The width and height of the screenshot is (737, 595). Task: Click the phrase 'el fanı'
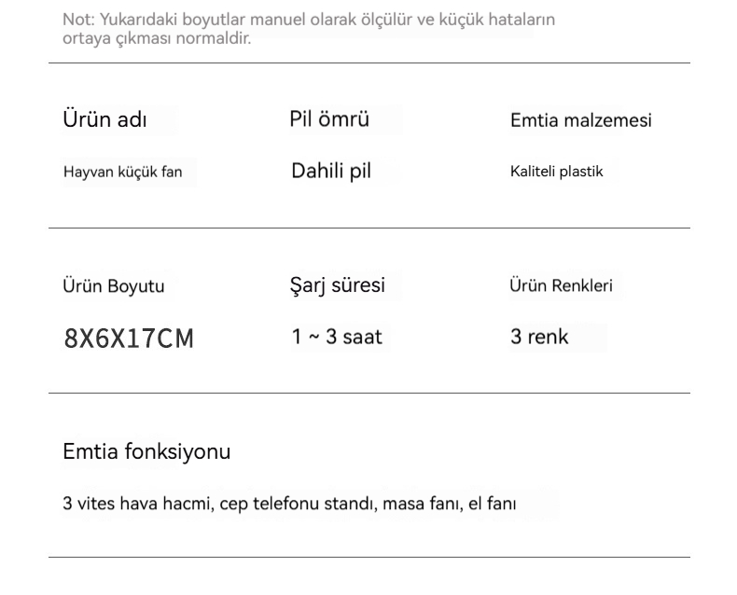point(492,505)
